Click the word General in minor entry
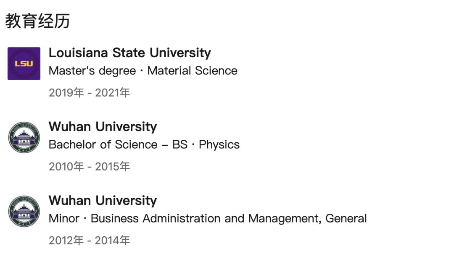Image resolution: width=454 pixels, height=262 pixels. pyautogui.click(x=346, y=219)
